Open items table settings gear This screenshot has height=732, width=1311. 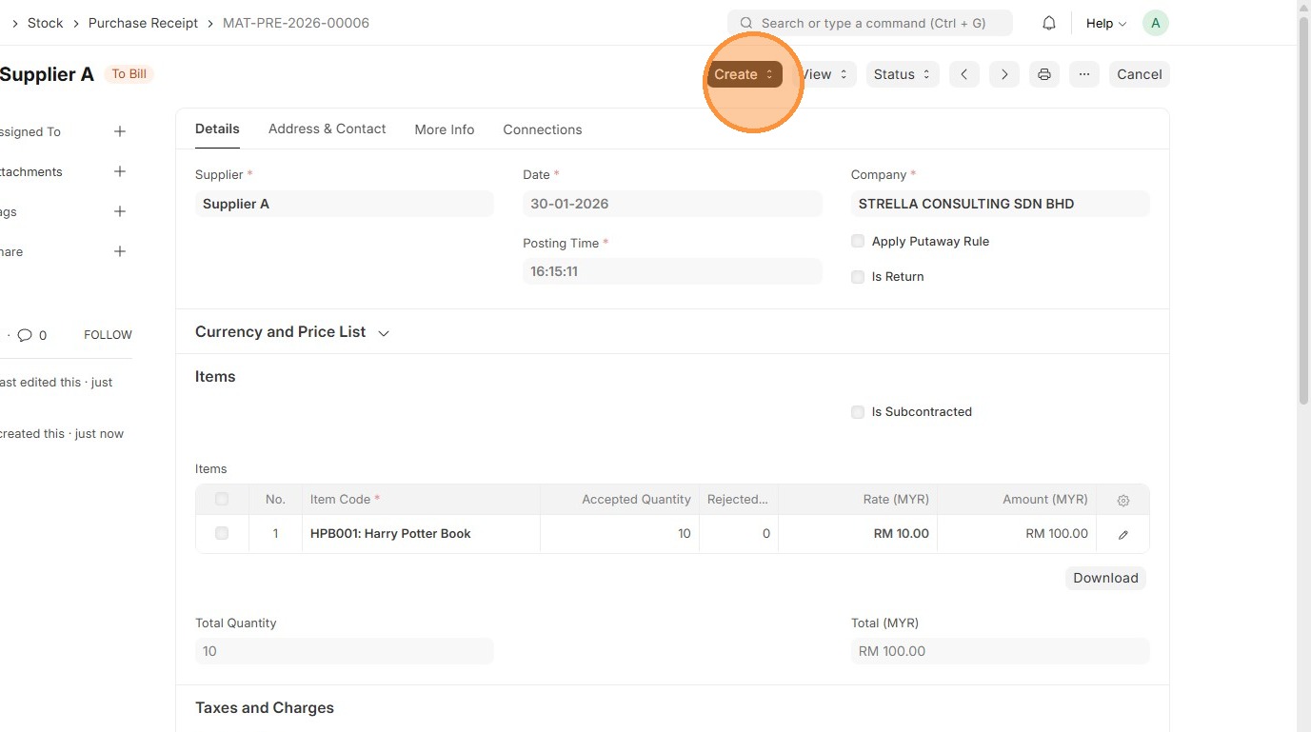[1123, 500]
